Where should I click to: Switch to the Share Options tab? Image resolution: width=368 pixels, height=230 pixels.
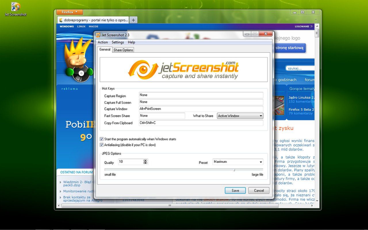pyautogui.click(x=123, y=50)
